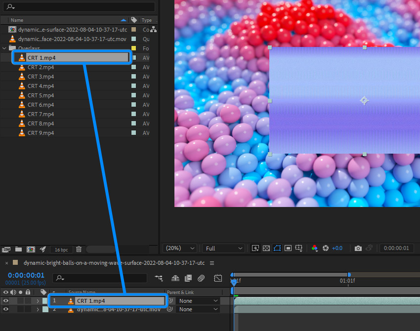Screen dimensions: 420x331
Task: Reset exposure with the aperture icon
Action: (x=326, y=248)
